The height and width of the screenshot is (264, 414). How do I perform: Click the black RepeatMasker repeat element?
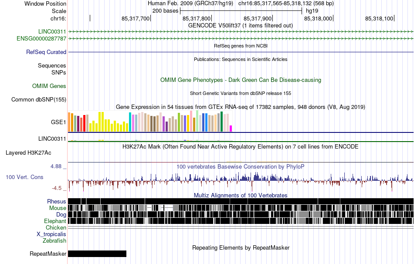click(97, 254)
